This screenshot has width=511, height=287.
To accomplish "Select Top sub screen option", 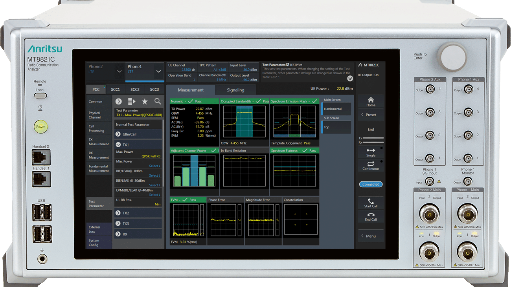I will pos(336,127).
